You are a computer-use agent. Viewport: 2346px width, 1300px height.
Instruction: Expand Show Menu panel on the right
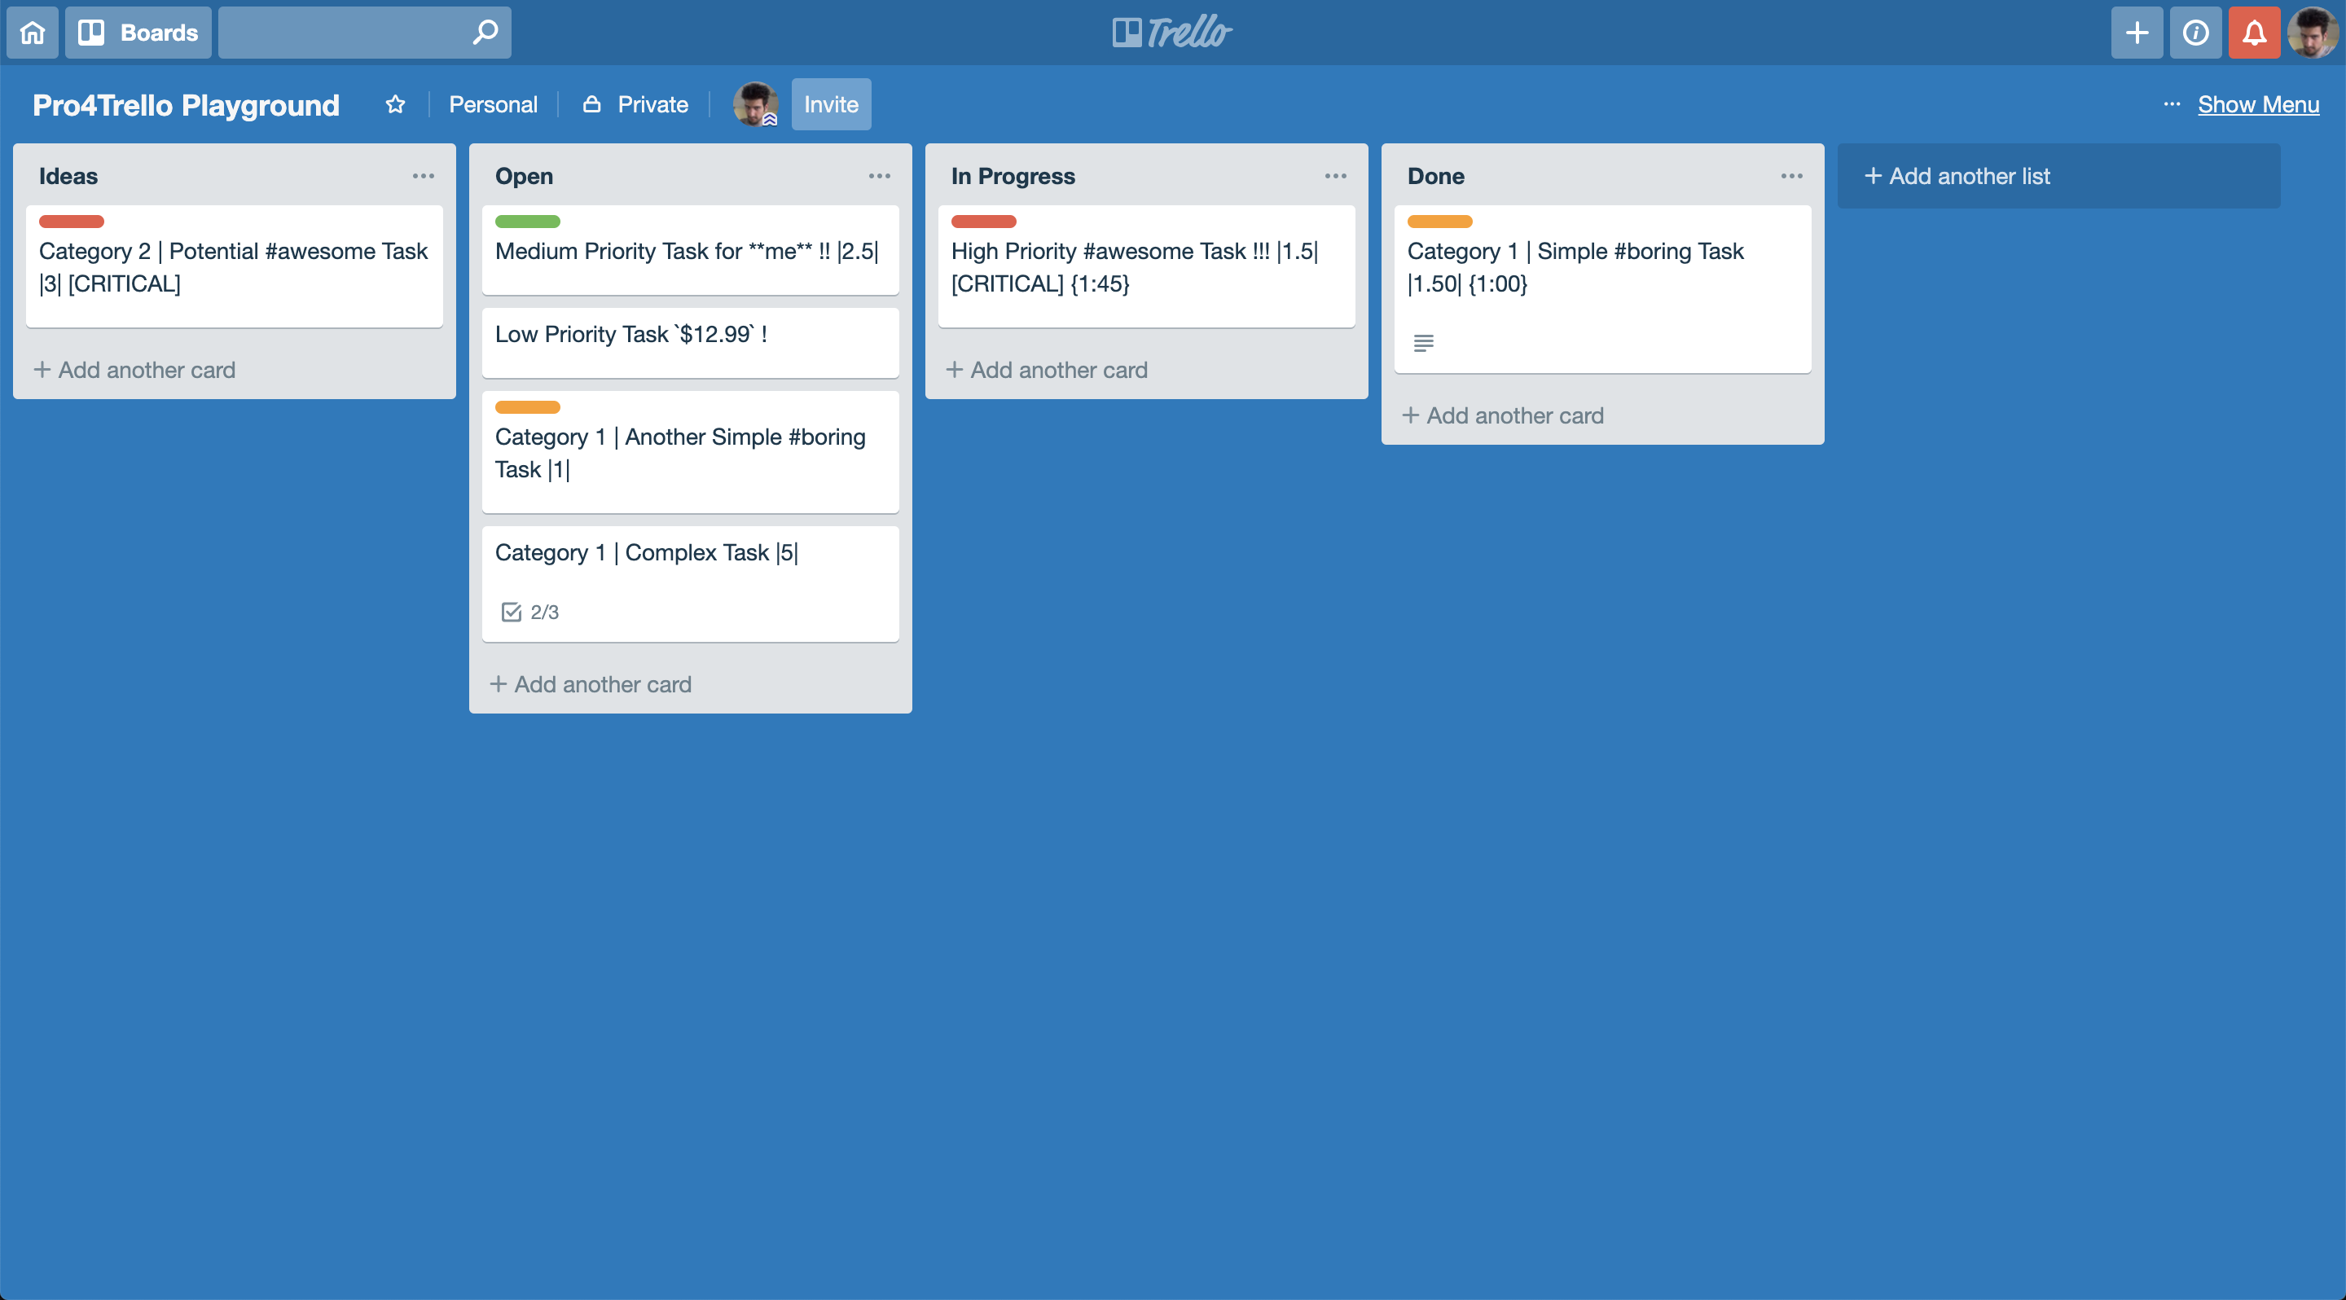pos(2258,103)
